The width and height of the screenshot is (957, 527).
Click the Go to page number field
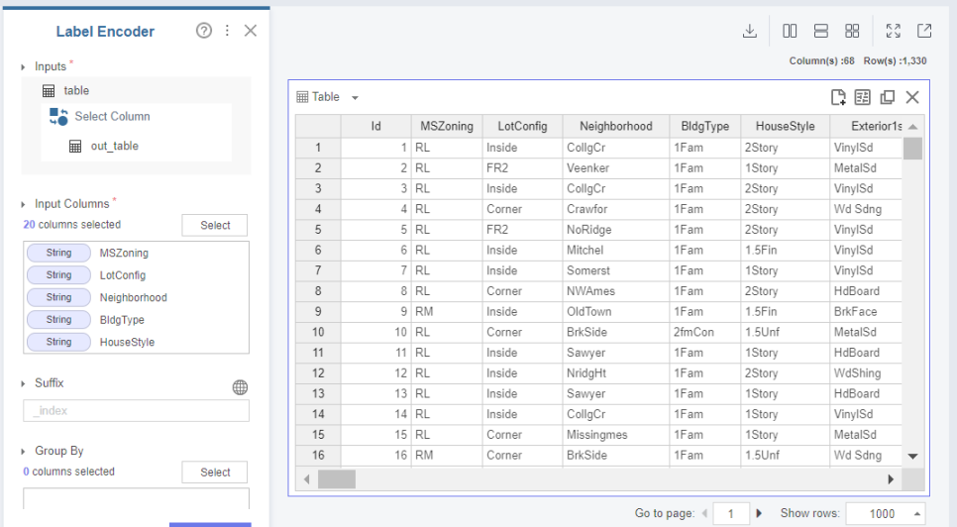point(731,513)
